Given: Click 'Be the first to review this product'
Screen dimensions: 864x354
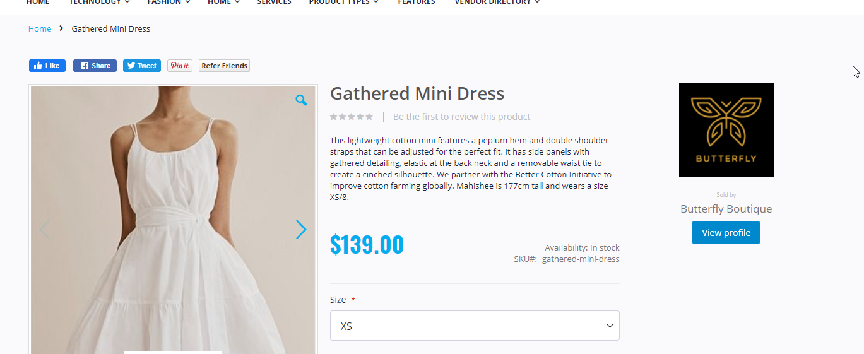Looking at the screenshot, I should coord(461,117).
